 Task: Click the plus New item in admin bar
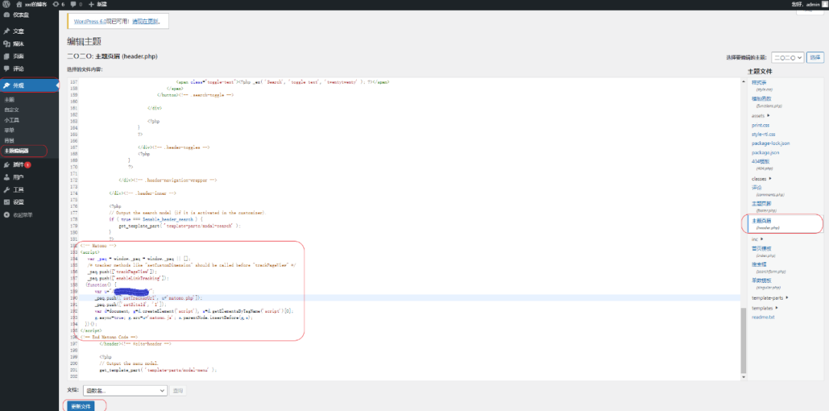(x=97, y=4)
